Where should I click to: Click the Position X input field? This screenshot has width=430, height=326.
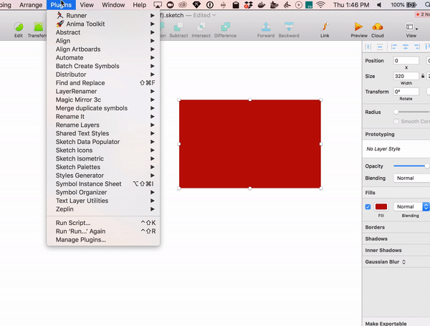click(x=406, y=61)
